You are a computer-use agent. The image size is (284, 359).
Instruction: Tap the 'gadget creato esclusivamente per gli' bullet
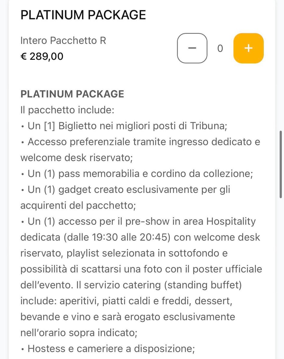125,190
